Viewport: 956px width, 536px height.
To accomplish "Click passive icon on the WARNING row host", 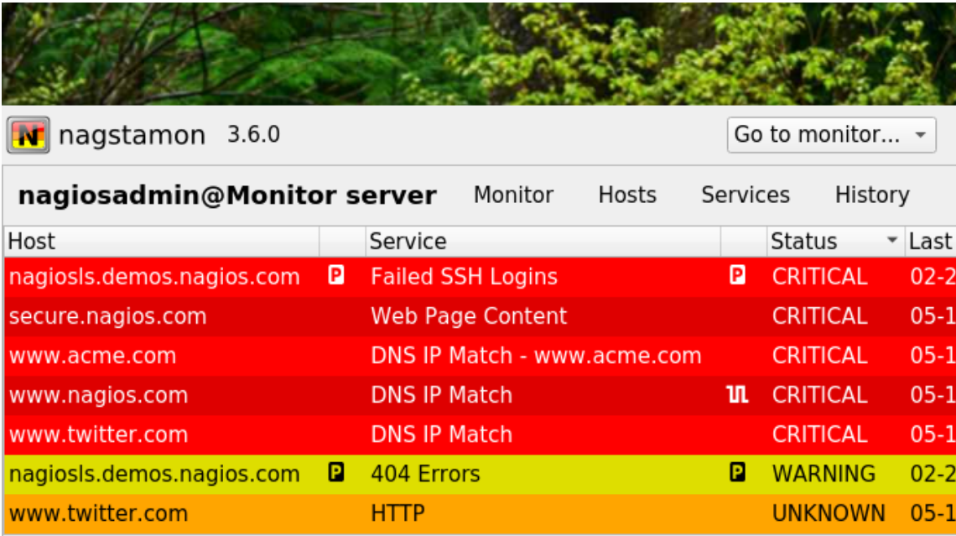I will (335, 473).
